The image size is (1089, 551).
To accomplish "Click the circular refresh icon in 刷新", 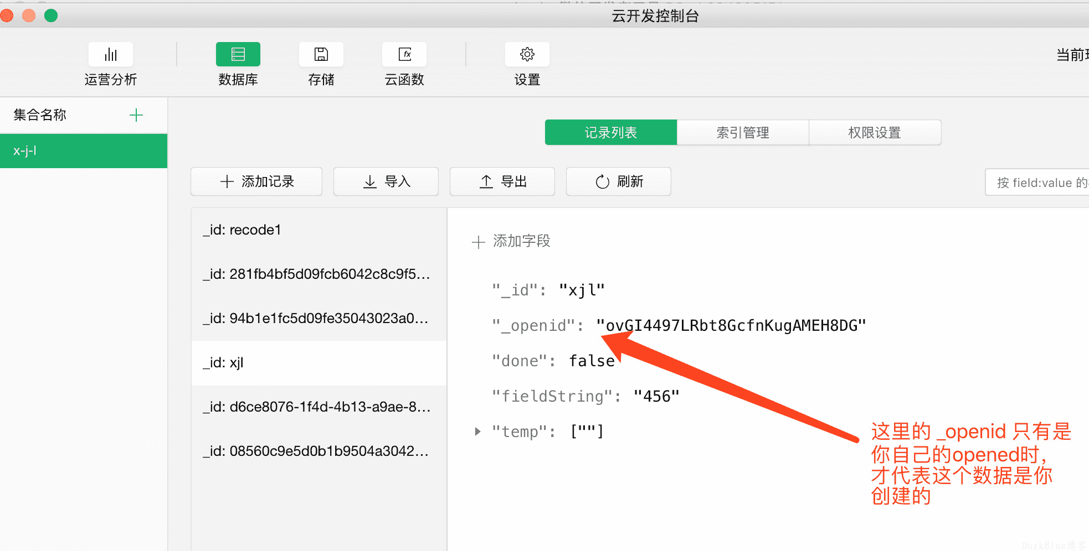I will (x=603, y=181).
